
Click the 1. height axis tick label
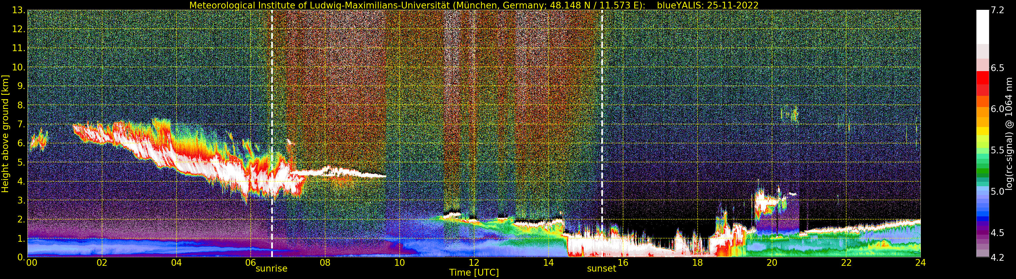(x=21, y=238)
